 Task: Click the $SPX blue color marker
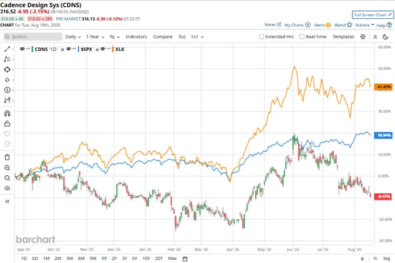pos(79,49)
